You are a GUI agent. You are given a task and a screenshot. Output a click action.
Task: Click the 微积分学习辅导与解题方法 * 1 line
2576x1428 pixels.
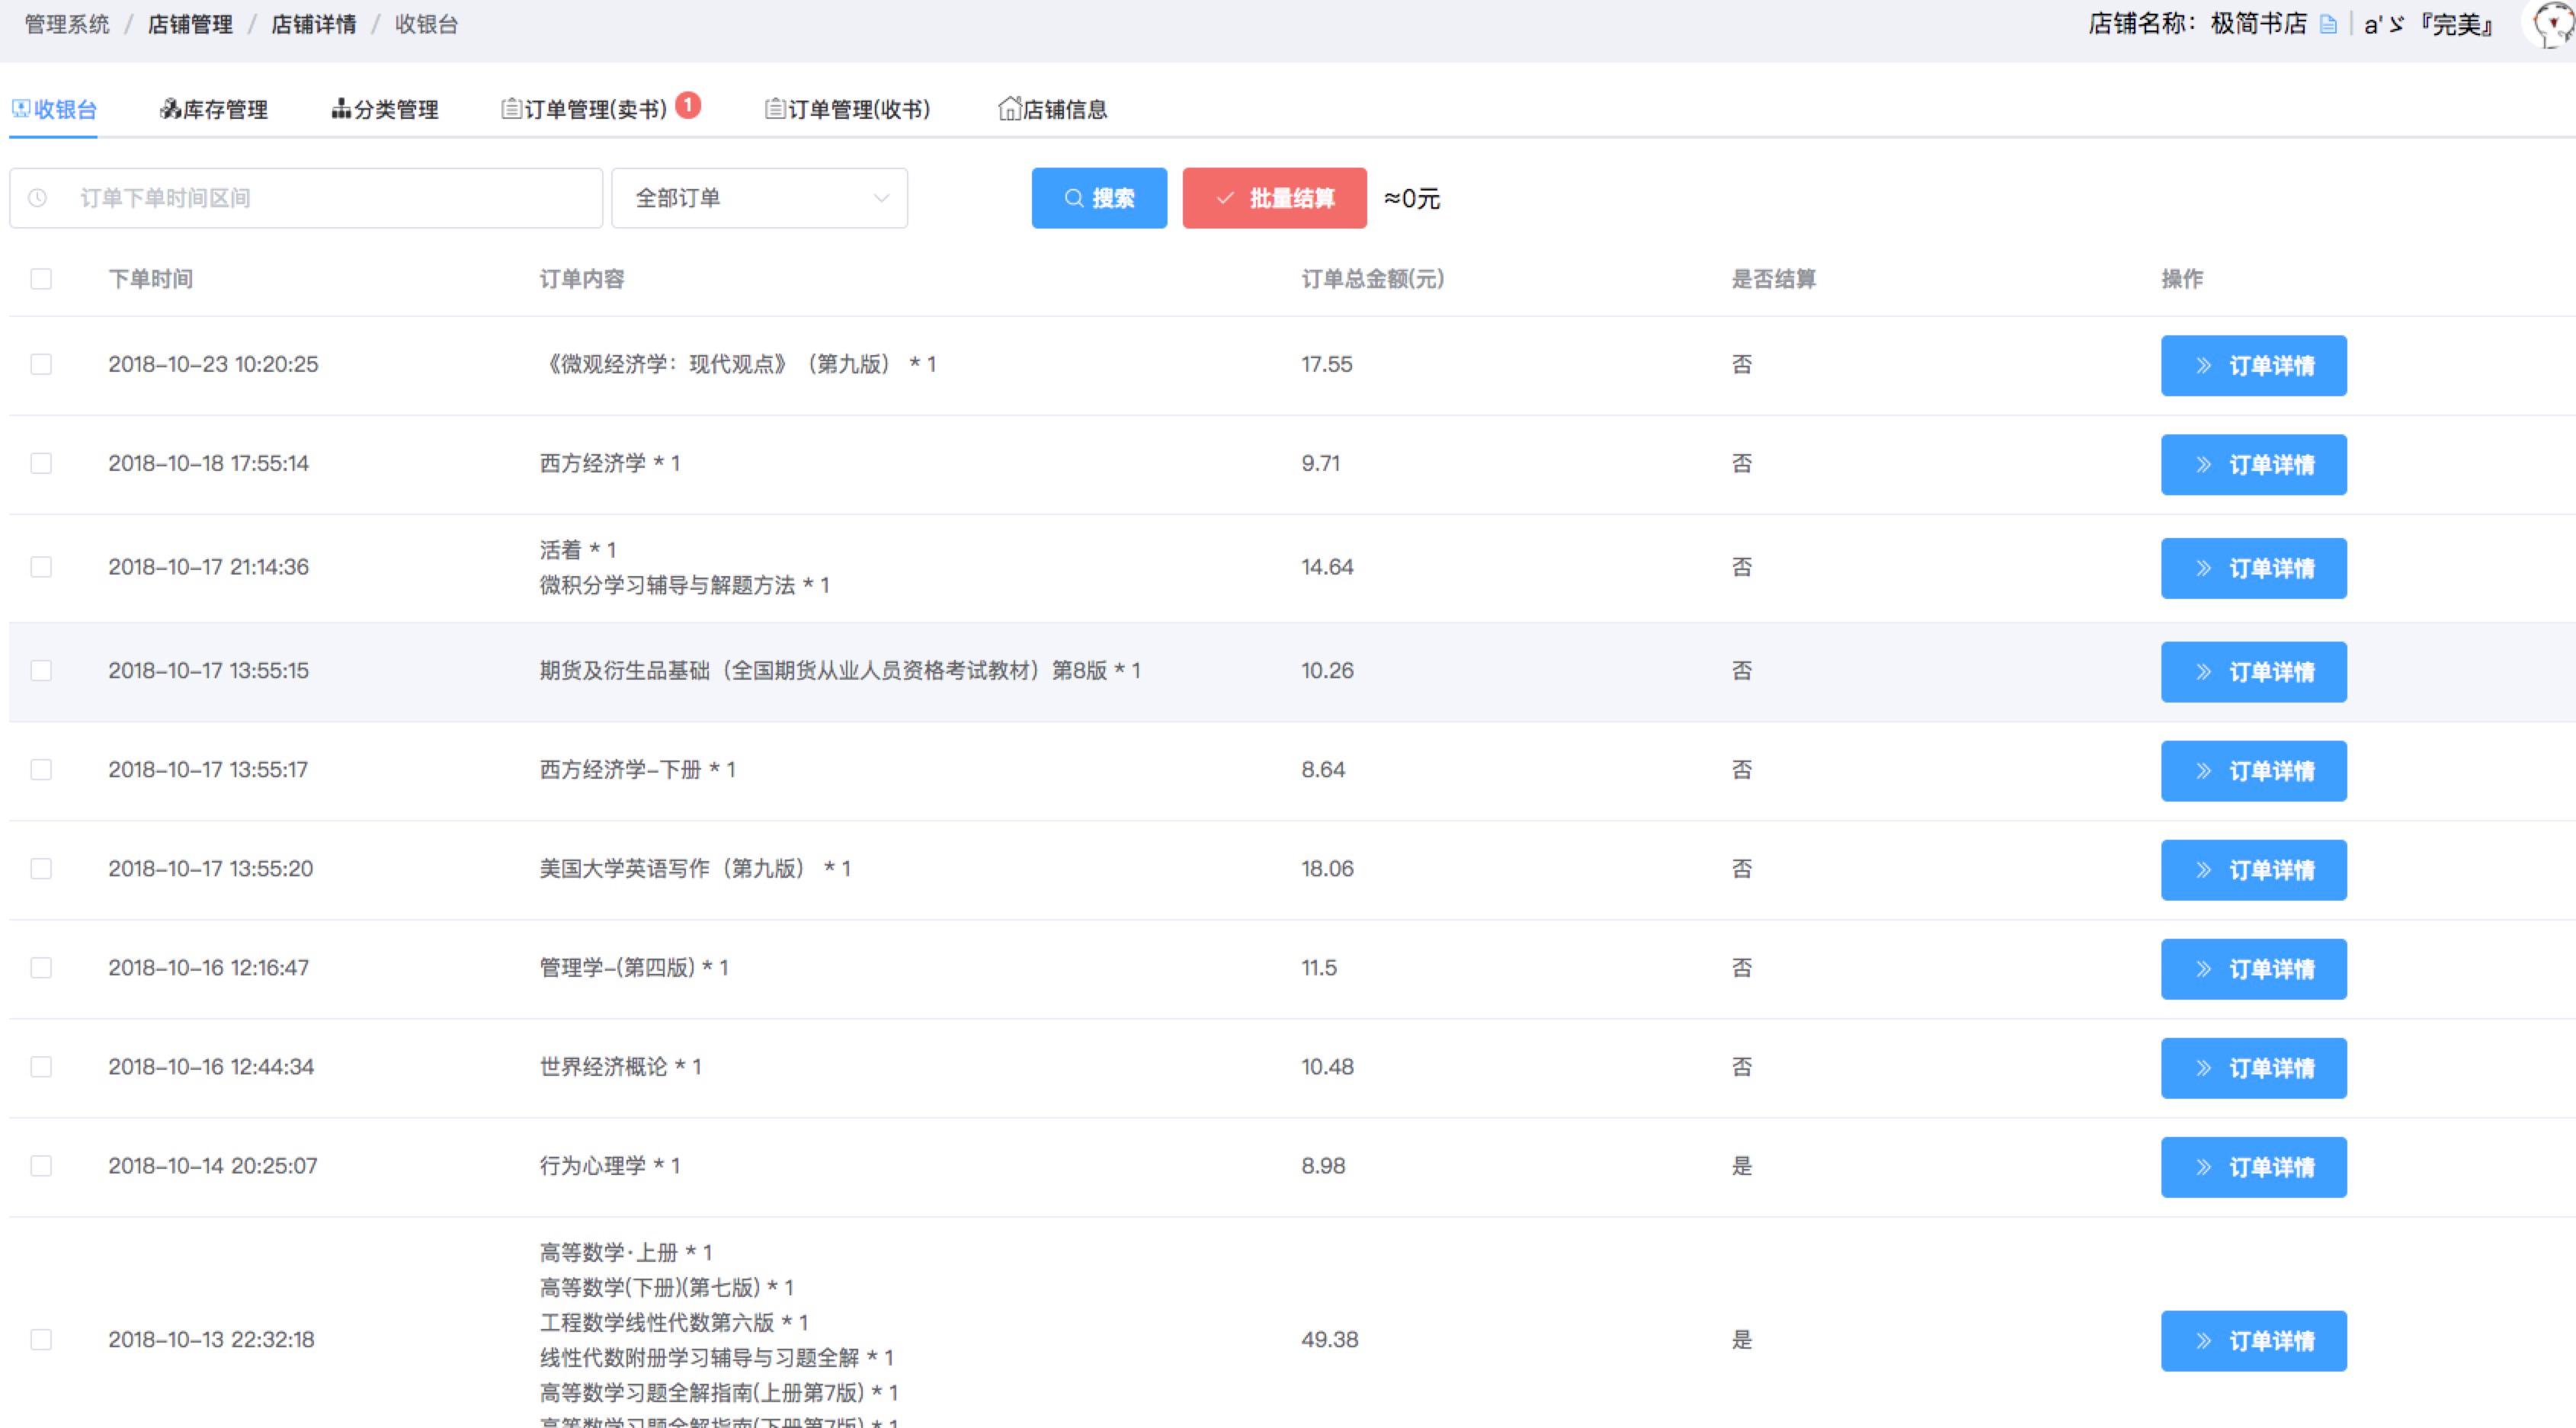[x=685, y=585]
